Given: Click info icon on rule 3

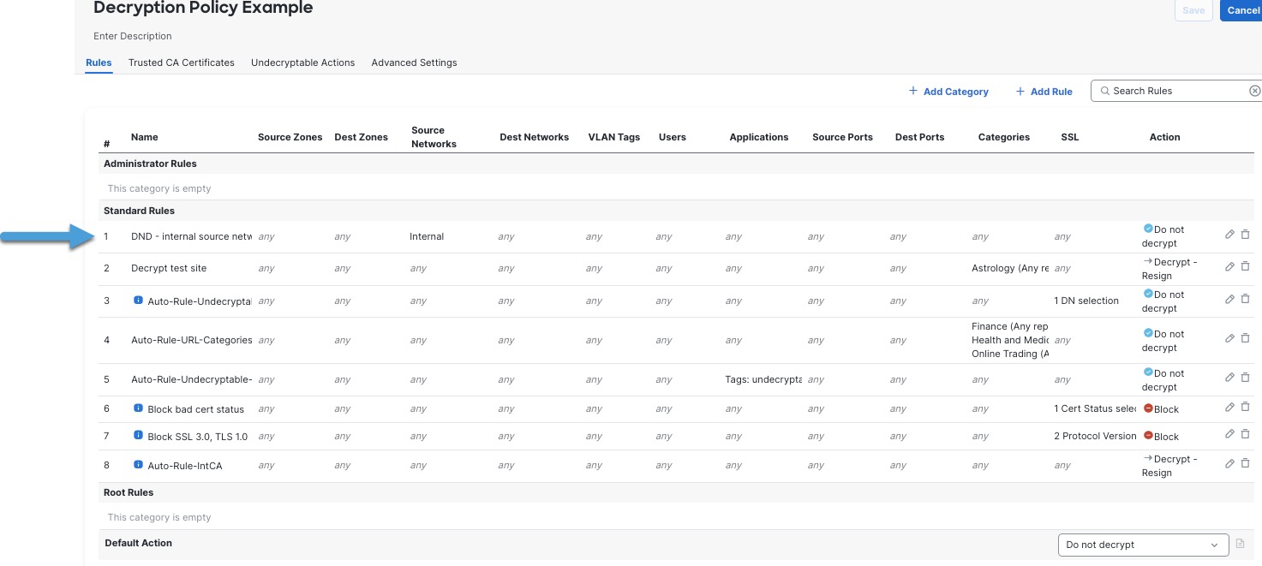Looking at the screenshot, I should coord(139,301).
